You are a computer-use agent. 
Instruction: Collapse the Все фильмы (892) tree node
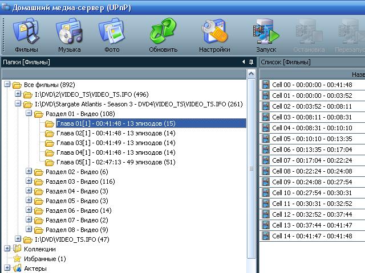tap(7, 85)
